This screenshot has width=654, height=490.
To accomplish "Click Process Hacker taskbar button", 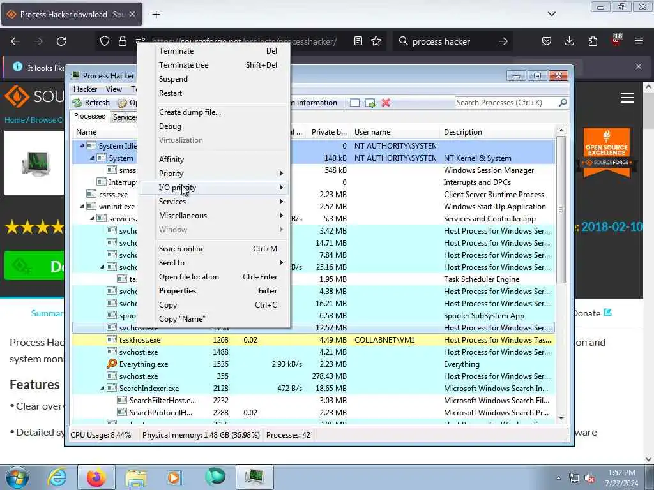I will 255,477.
